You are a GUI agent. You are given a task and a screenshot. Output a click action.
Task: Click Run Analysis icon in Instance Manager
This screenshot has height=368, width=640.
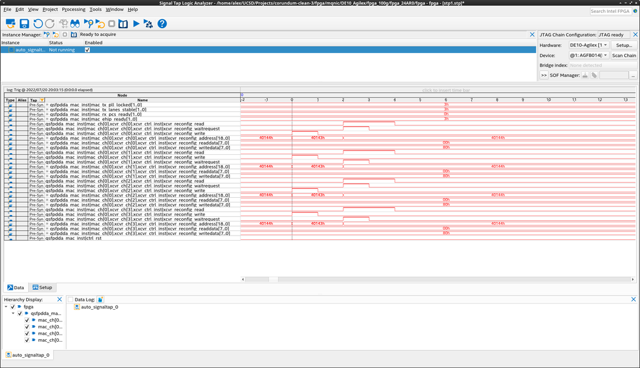(47, 35)
